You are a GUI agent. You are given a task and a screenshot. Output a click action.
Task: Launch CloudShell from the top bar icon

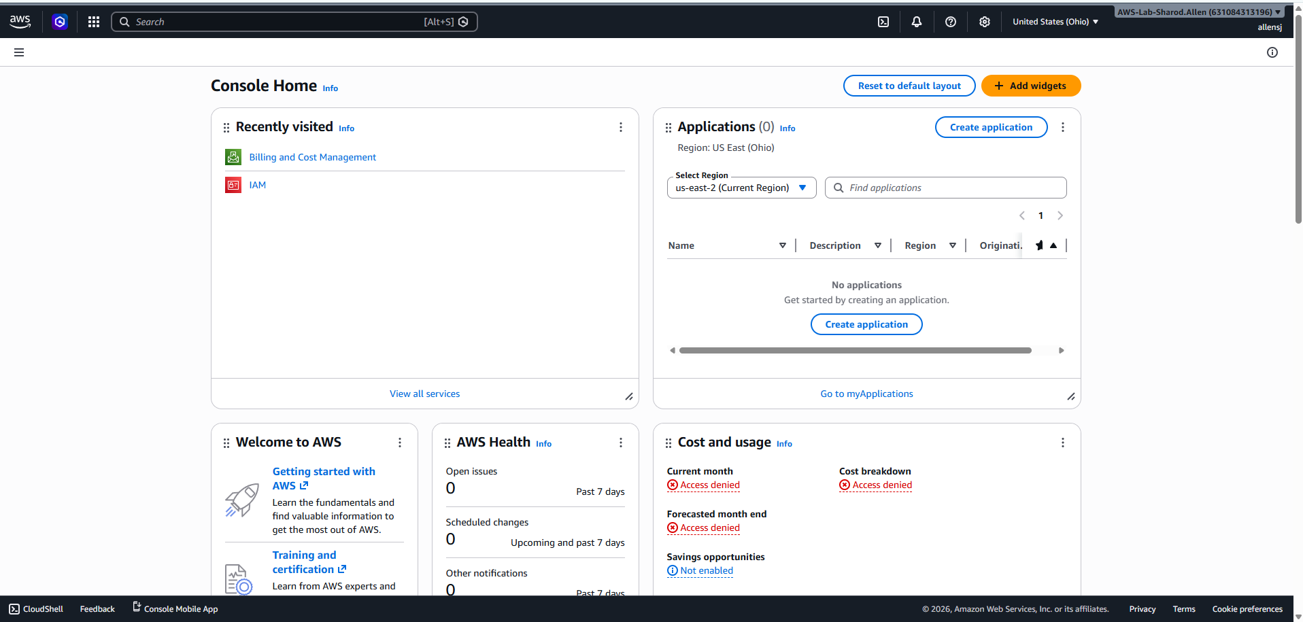pyautogui.click(x=883, y=22)
